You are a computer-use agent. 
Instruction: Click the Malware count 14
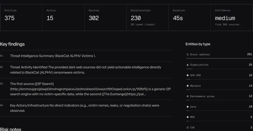(x=250, y=86)
